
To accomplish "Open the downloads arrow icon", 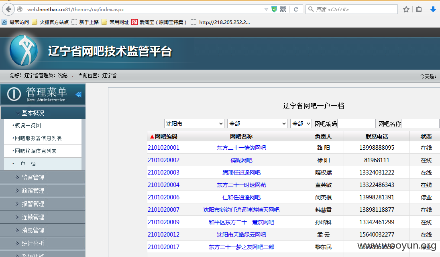I will pyautogui.click(x=433, y=9).
